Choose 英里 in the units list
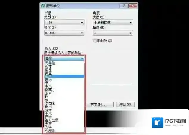This screenshot has height=135, width=189. [64, 73]
